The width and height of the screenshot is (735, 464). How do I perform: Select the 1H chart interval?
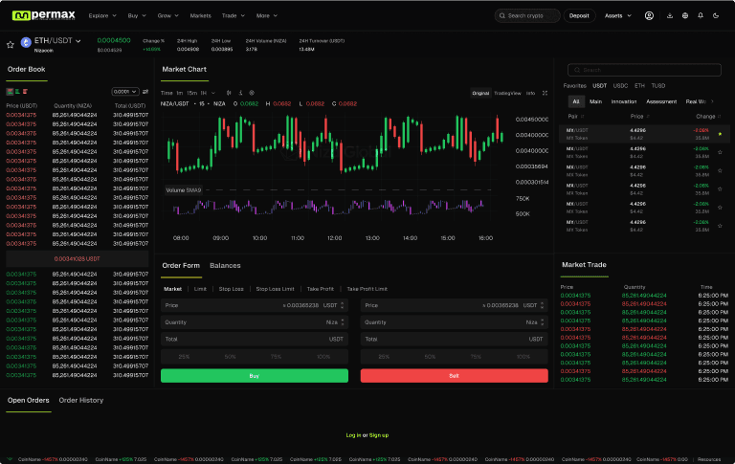204,93
